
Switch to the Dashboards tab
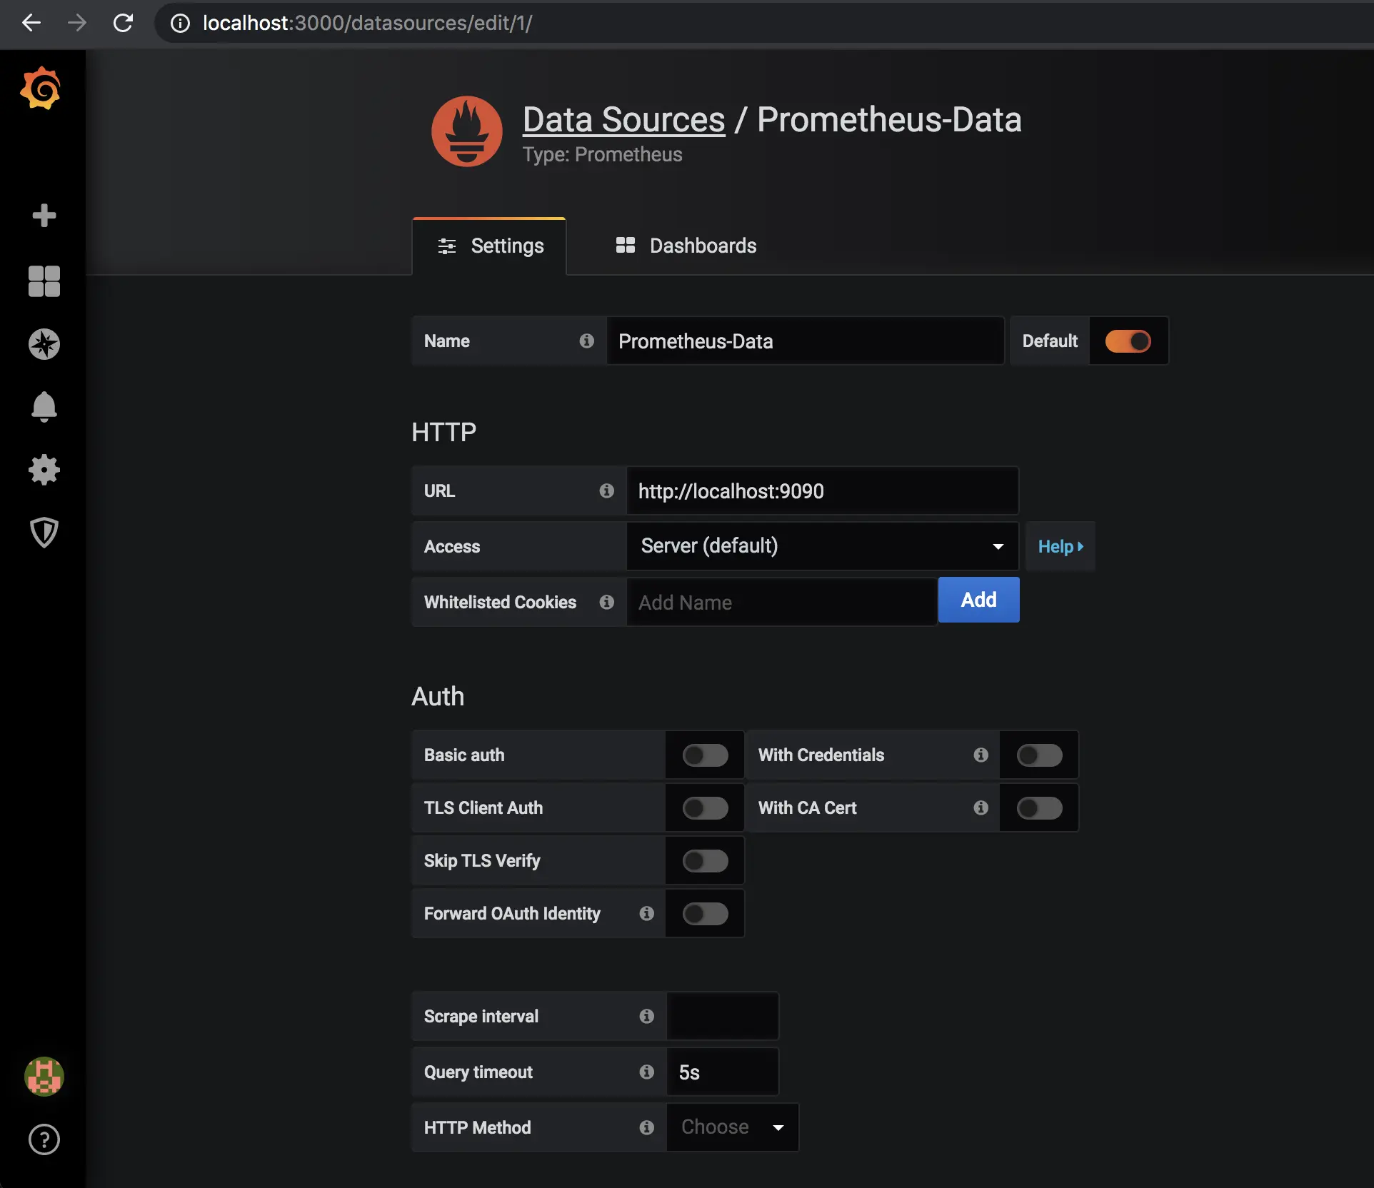(x=686, y=246)
